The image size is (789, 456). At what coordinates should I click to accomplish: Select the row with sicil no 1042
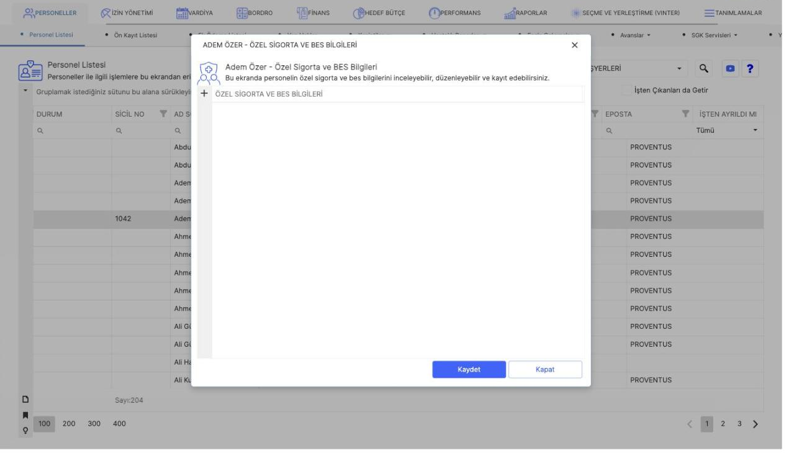[x=399, y=219]
